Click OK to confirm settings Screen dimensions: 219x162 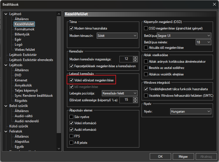[x=160, y=157]
